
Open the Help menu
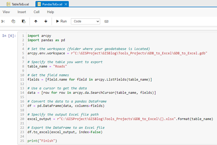coord(50,12)
